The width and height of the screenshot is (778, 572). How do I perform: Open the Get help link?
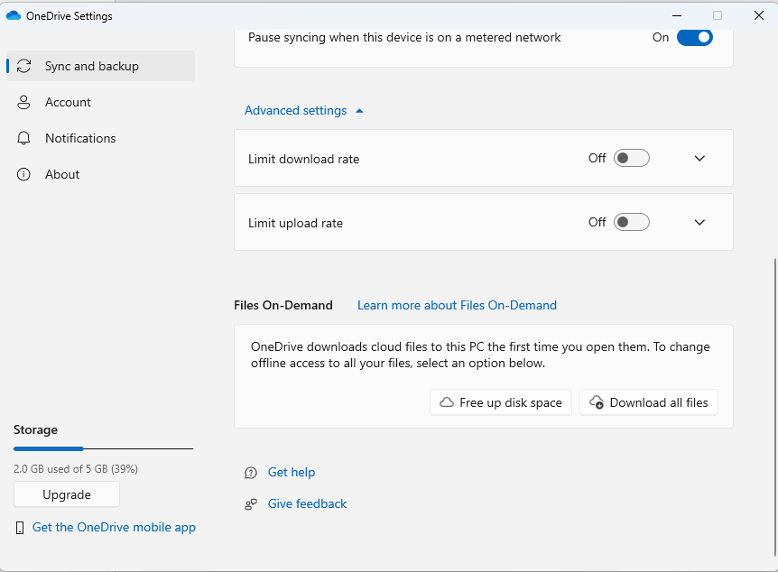tap(292, 472)
